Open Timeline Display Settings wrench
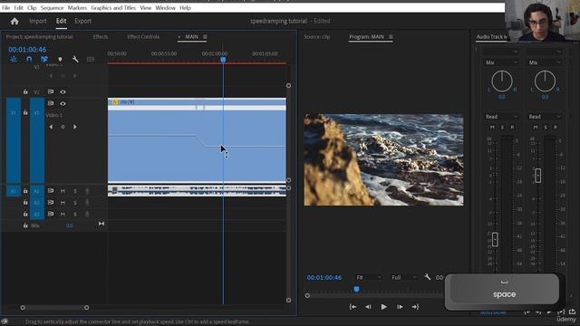This screenshot has height=326, width=580. tap(75, 59)
